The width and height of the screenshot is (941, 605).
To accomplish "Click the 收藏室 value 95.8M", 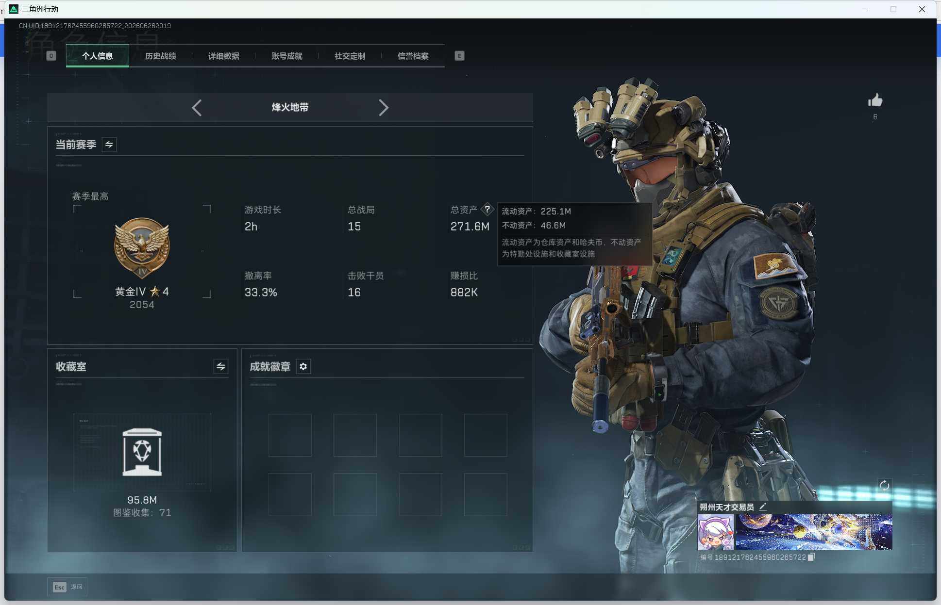I will [142, 500].
